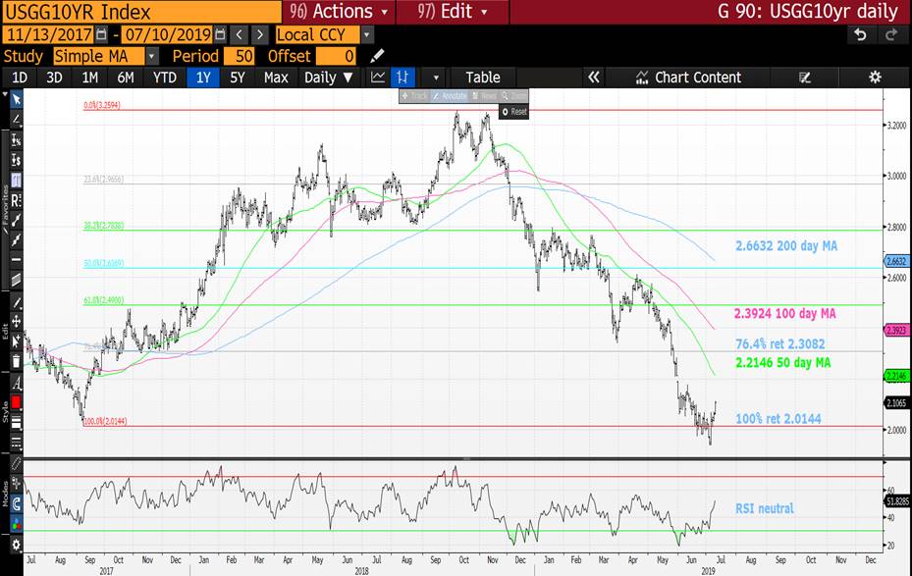Choose the percent change measure tool
Viewport: 912px width, 576px height.
click(17, 140)
